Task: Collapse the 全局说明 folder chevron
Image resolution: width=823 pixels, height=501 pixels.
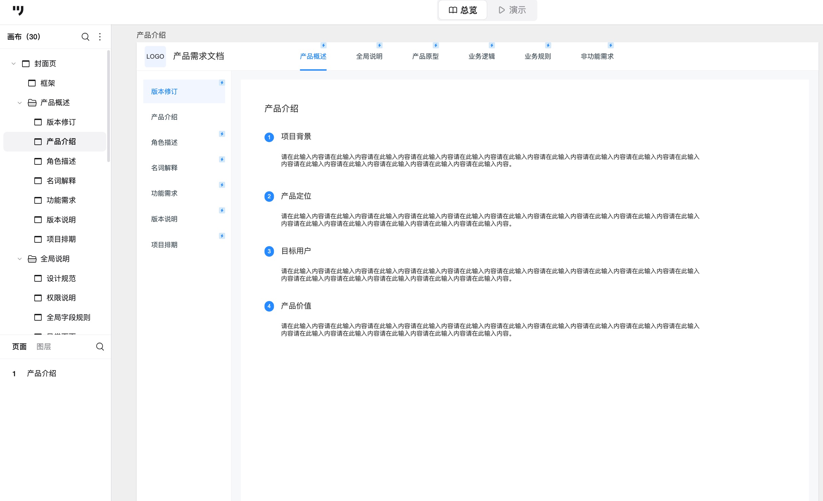Action: (x=20, y=259)
